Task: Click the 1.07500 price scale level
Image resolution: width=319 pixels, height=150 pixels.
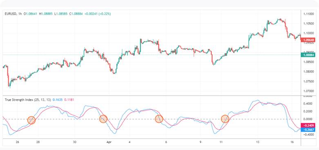Action: coord(309,81)
